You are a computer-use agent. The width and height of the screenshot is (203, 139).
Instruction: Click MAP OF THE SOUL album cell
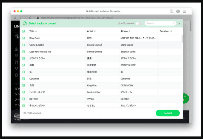point(139,38)
